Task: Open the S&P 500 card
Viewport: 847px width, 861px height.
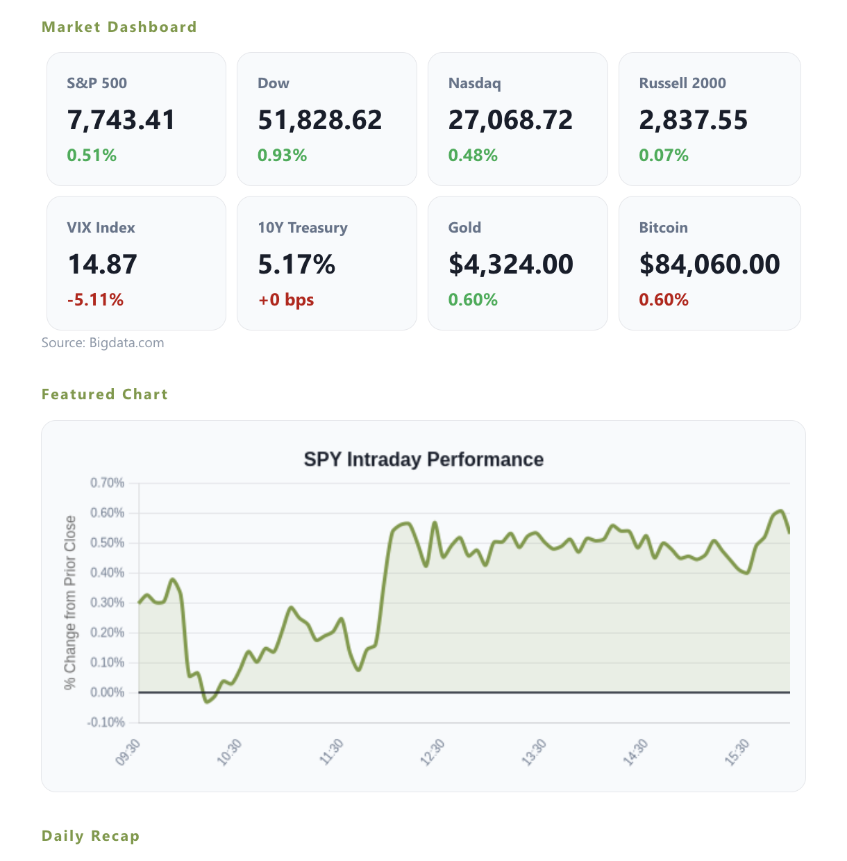Action: pyautogui.click(x=136, y=119)
